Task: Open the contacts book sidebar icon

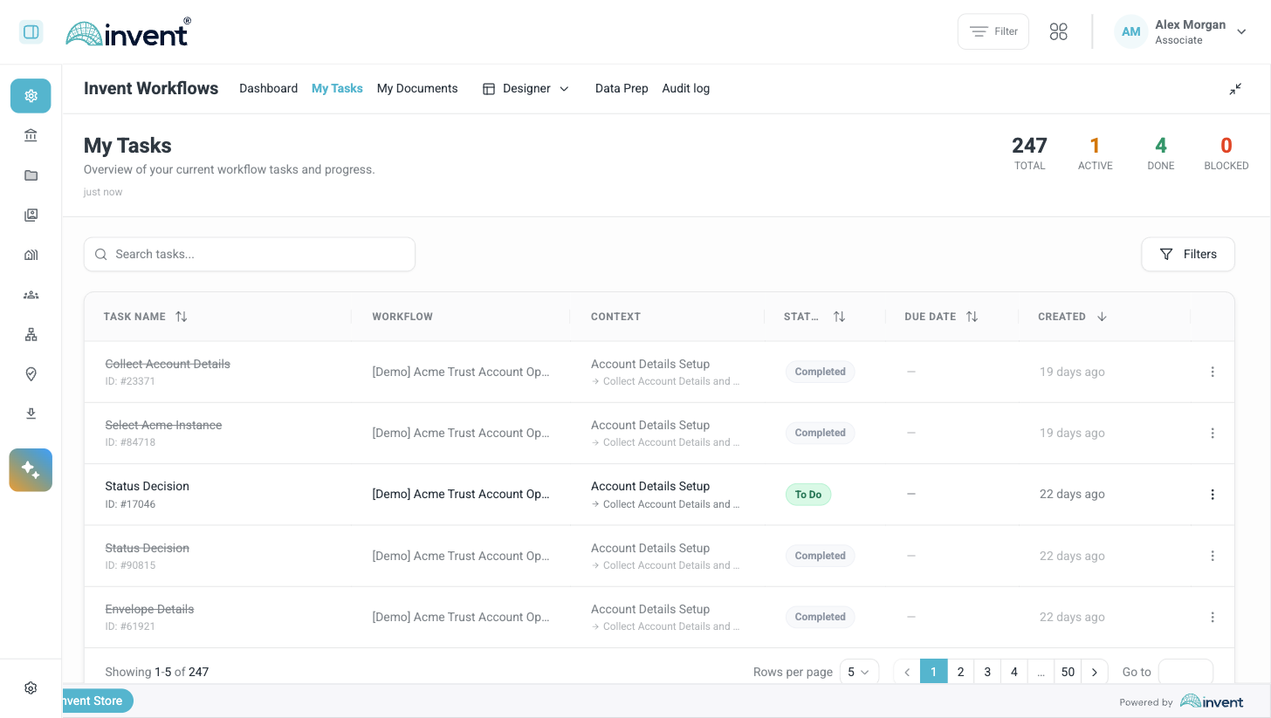Action: pyautogui.click(x=31, y=215)
